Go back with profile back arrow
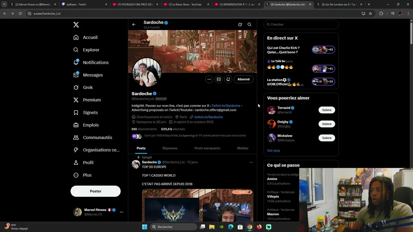413x232 pixels. (134, 24)
